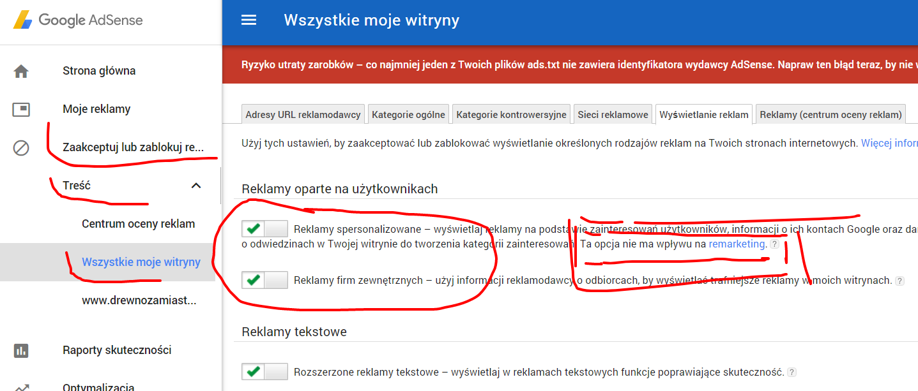Open Moje reklamy in sidebar
The width and height of the screenshot is (918, 391).
point(96,109)
